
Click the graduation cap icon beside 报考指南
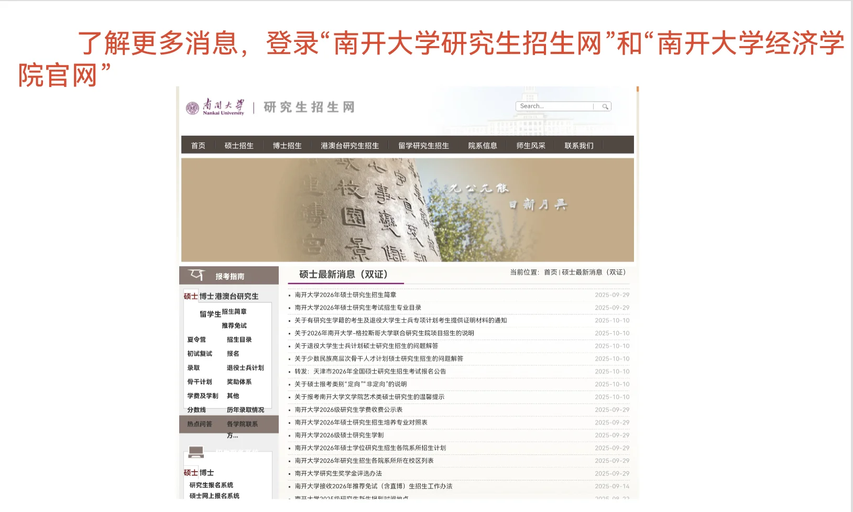click(x=196, y=274)
